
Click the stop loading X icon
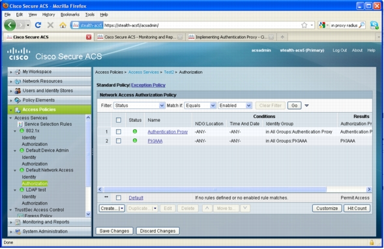click(50, 25)
